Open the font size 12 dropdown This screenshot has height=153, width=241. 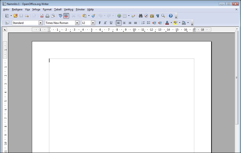[x=93, y=23]
